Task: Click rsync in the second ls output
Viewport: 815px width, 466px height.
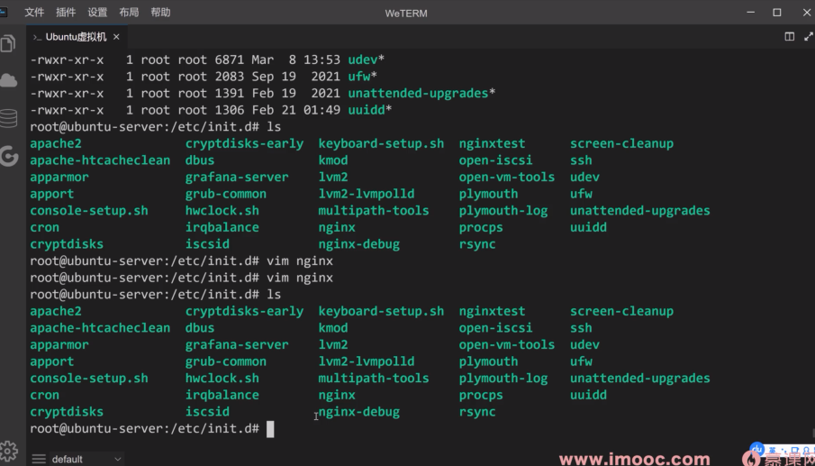Action: click(x=477, y=412)
